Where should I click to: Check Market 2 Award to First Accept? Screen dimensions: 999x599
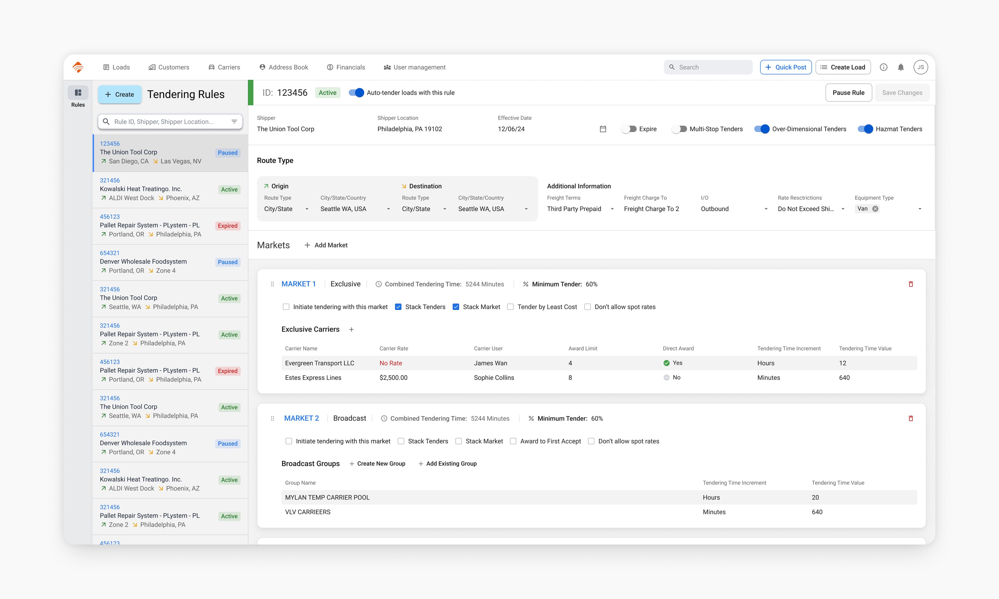point(513,441)
